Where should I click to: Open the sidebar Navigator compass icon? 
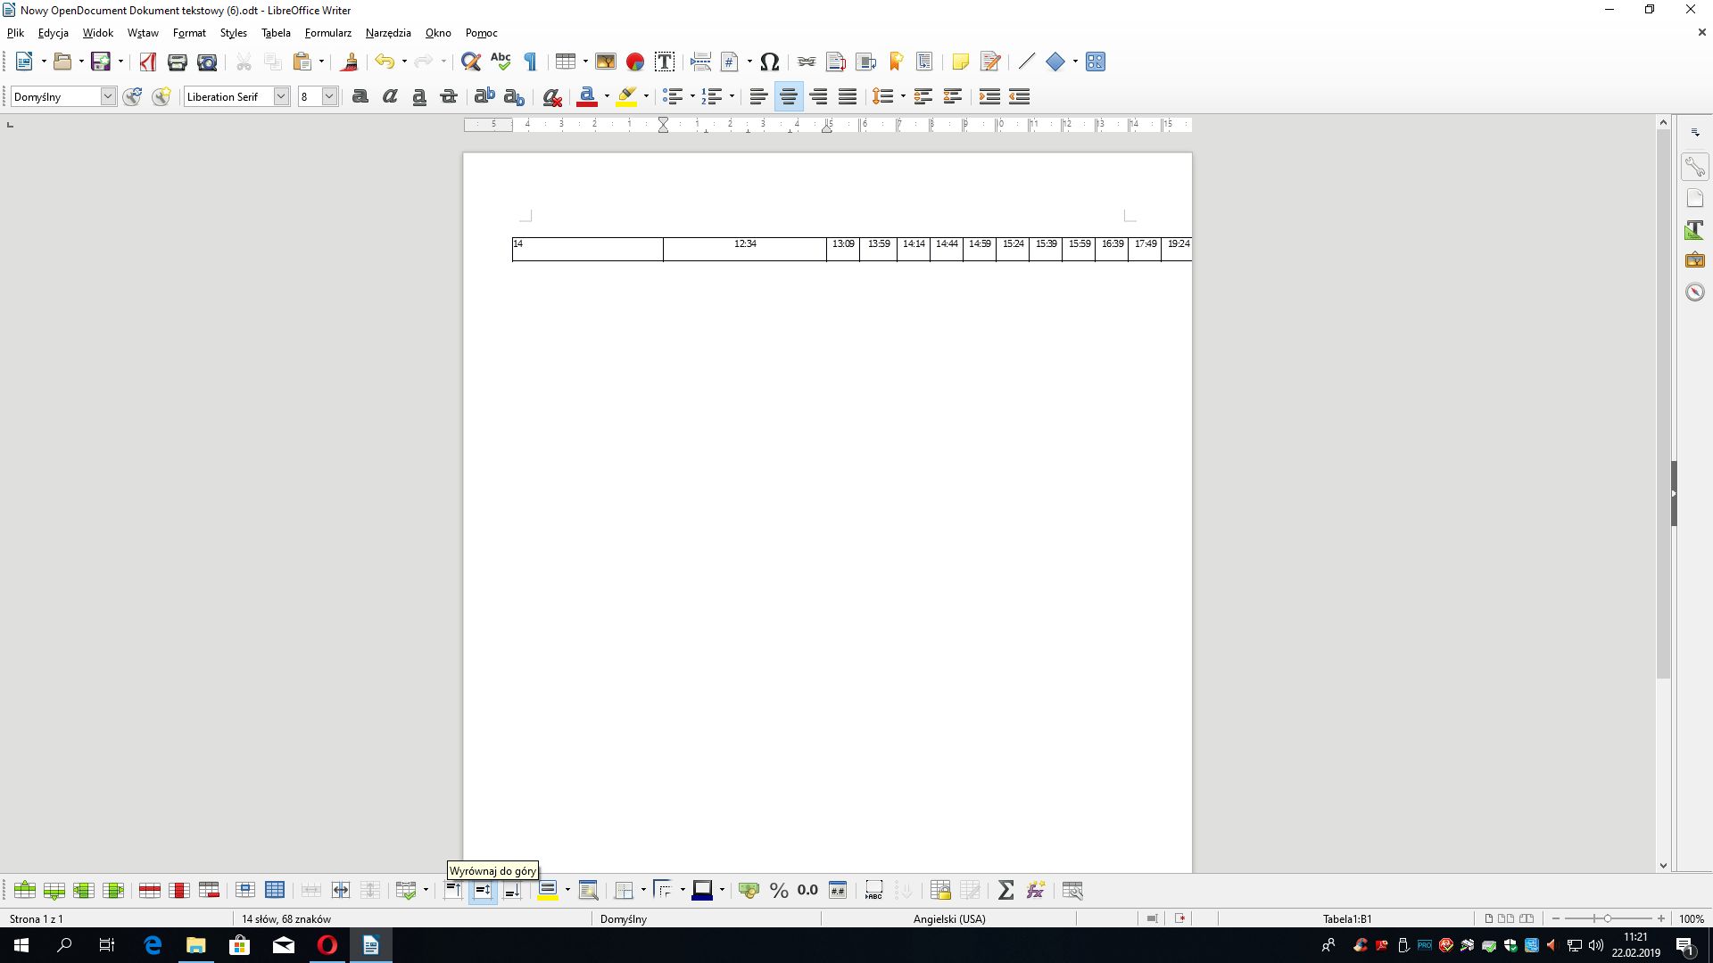coord(1694,292)
